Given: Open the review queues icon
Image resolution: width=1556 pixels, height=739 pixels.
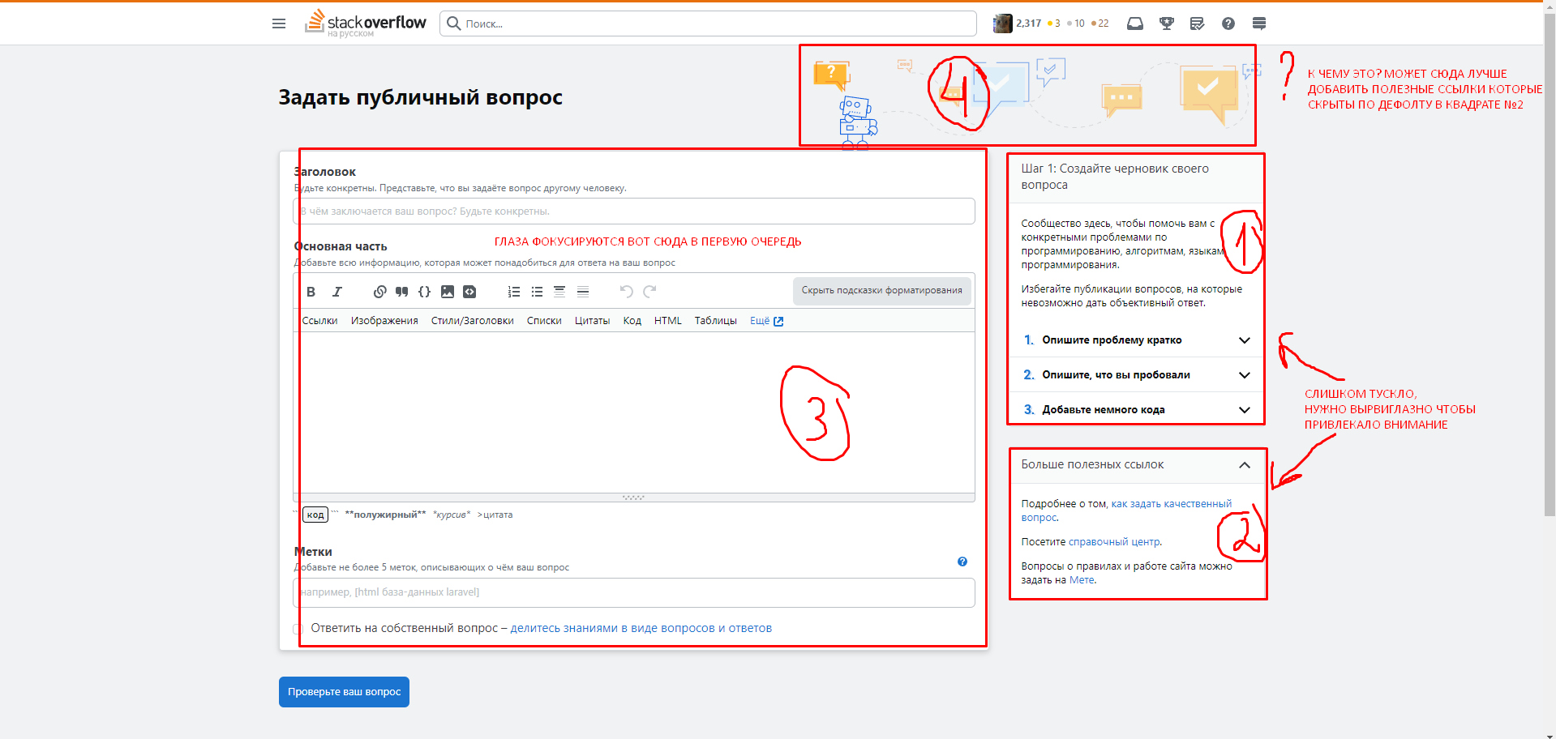Looking at the screenshot, I should [1197, 23].
